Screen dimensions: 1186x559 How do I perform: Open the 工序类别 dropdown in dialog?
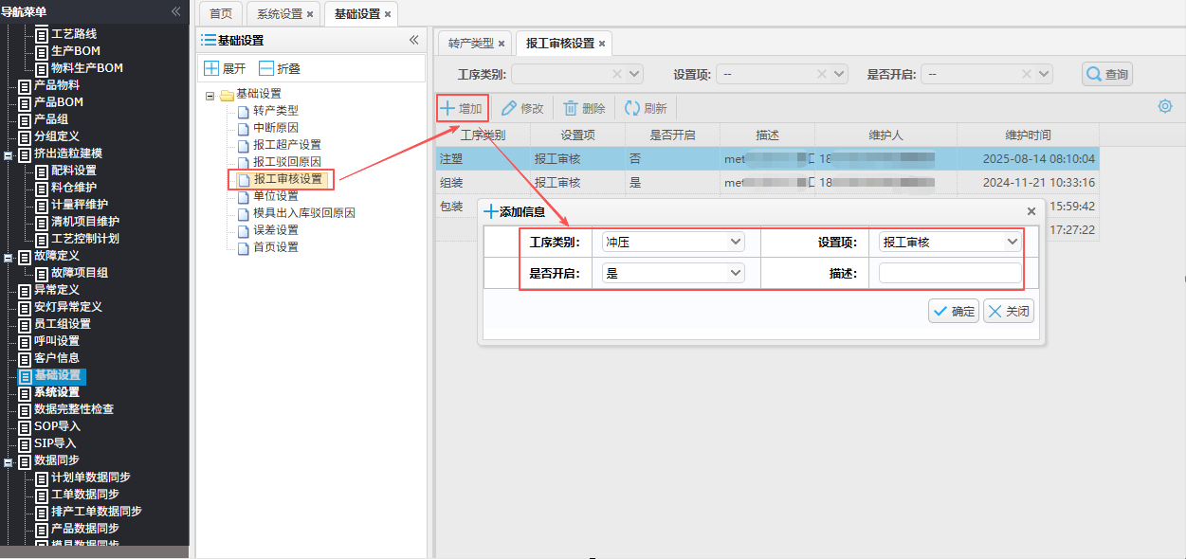pyautogui.click(x=736, y=243)
